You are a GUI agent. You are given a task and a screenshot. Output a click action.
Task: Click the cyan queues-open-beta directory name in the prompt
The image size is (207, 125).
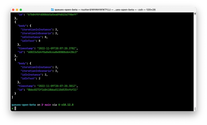click(24, 105)
